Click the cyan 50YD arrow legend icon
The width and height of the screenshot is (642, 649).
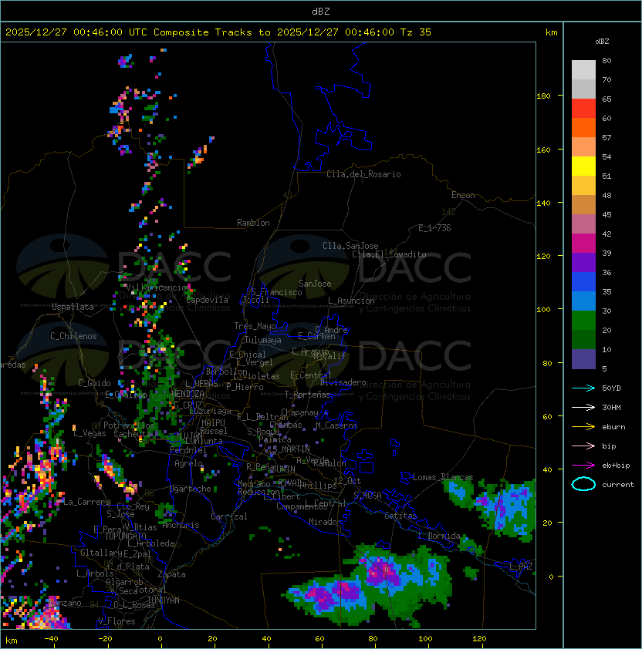coord(583,388)
